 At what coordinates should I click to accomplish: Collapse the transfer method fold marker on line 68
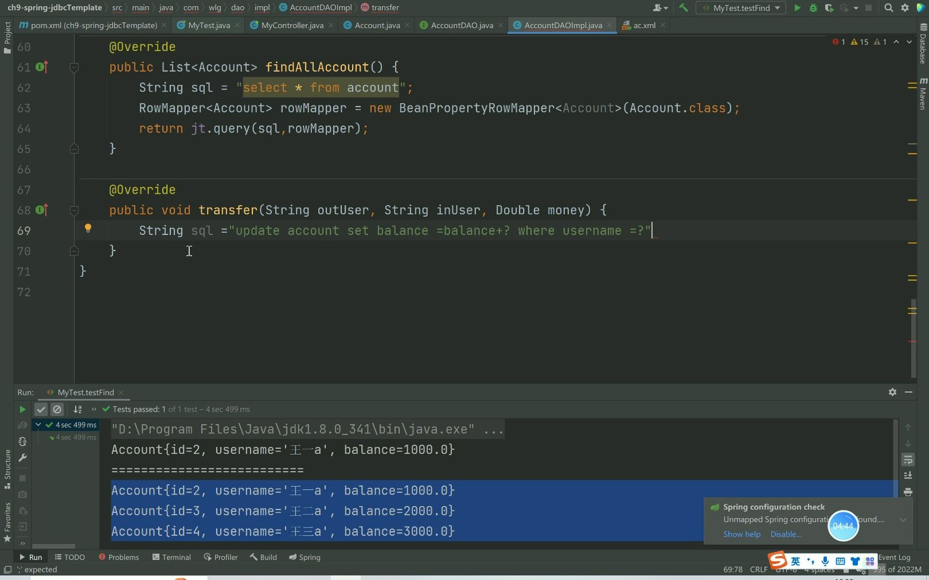click(74, 210)
